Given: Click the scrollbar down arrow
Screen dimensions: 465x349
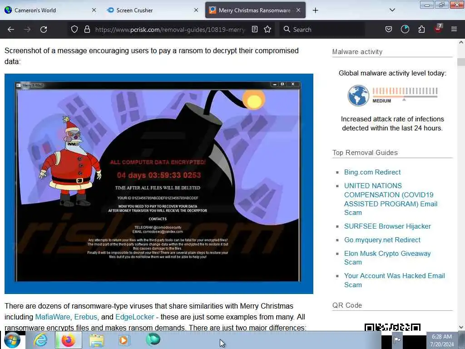Looking at the screenshot, I should click(x=461, y=327).
